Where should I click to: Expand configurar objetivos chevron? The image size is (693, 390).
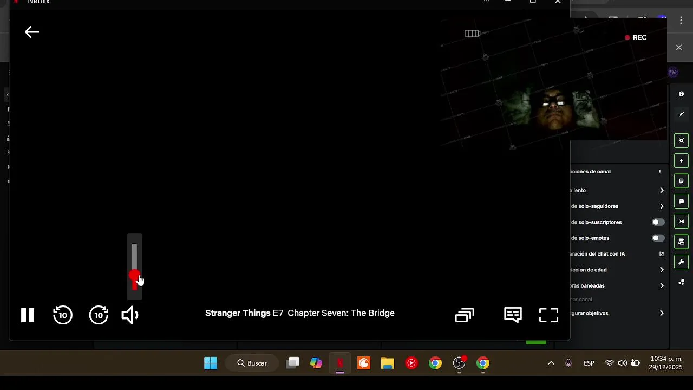click(x=662, y=313)
